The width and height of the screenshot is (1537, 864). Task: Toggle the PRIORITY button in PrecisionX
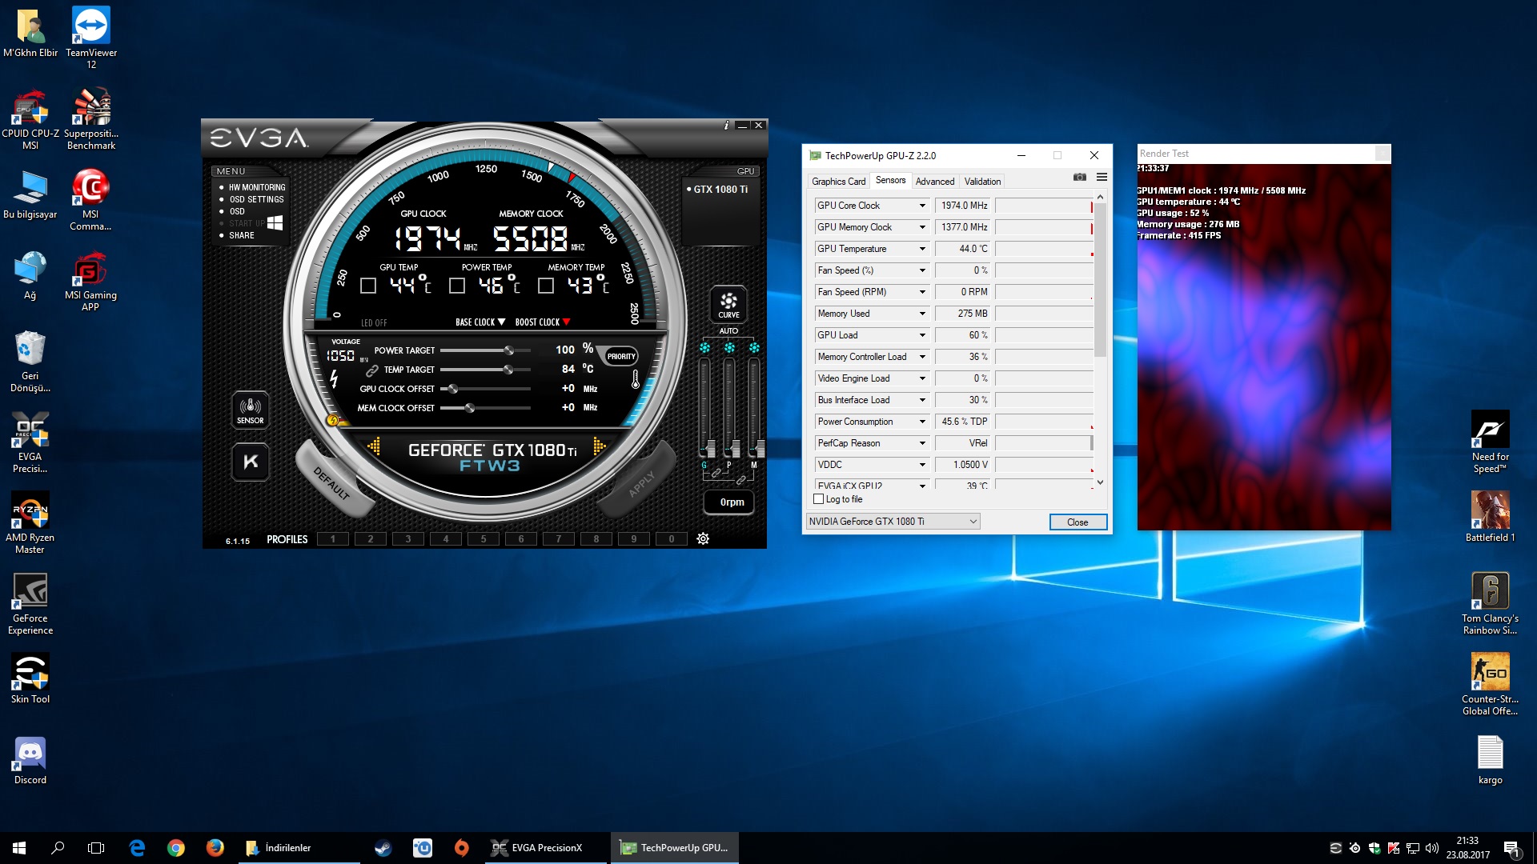[x=621, y=357]
